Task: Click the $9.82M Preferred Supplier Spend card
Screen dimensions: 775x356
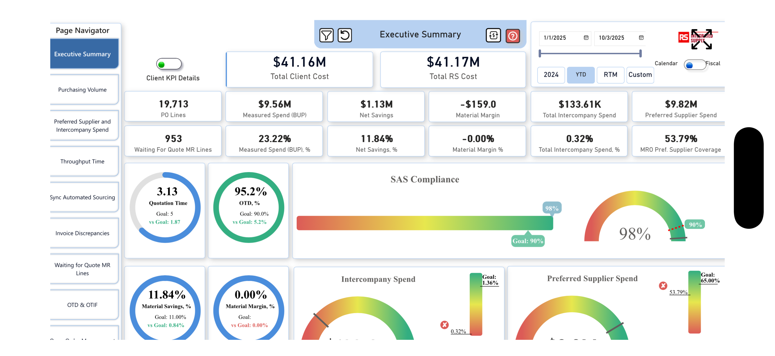Action: (x=679, y=107)
